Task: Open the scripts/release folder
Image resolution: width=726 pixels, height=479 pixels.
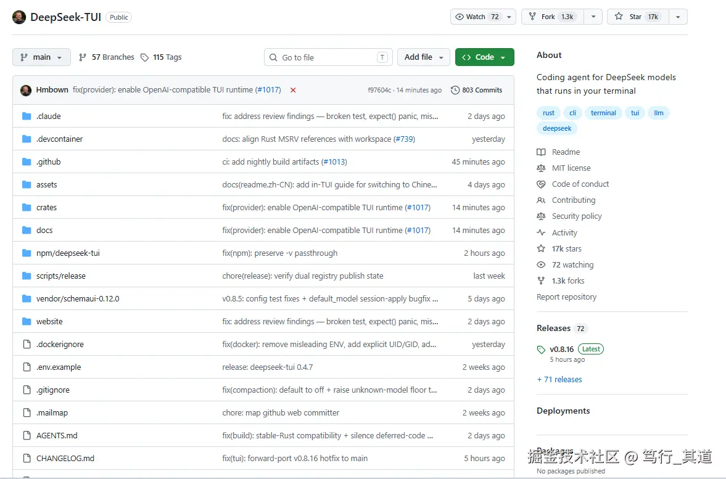Action: tap(61, 276)
